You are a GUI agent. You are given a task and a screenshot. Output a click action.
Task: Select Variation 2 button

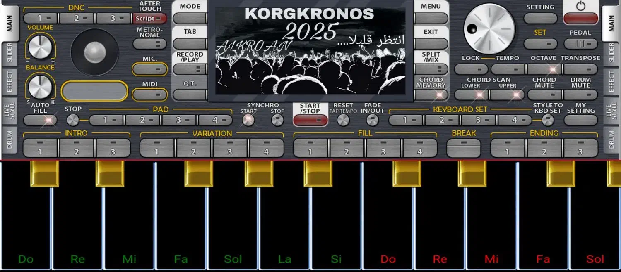[x=193, y=148]
